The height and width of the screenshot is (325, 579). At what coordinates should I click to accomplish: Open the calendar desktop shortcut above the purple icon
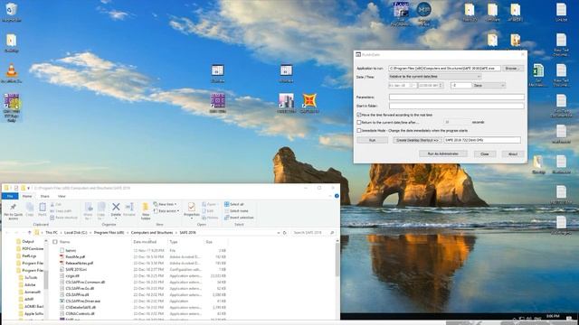click(x=217, y=72)
